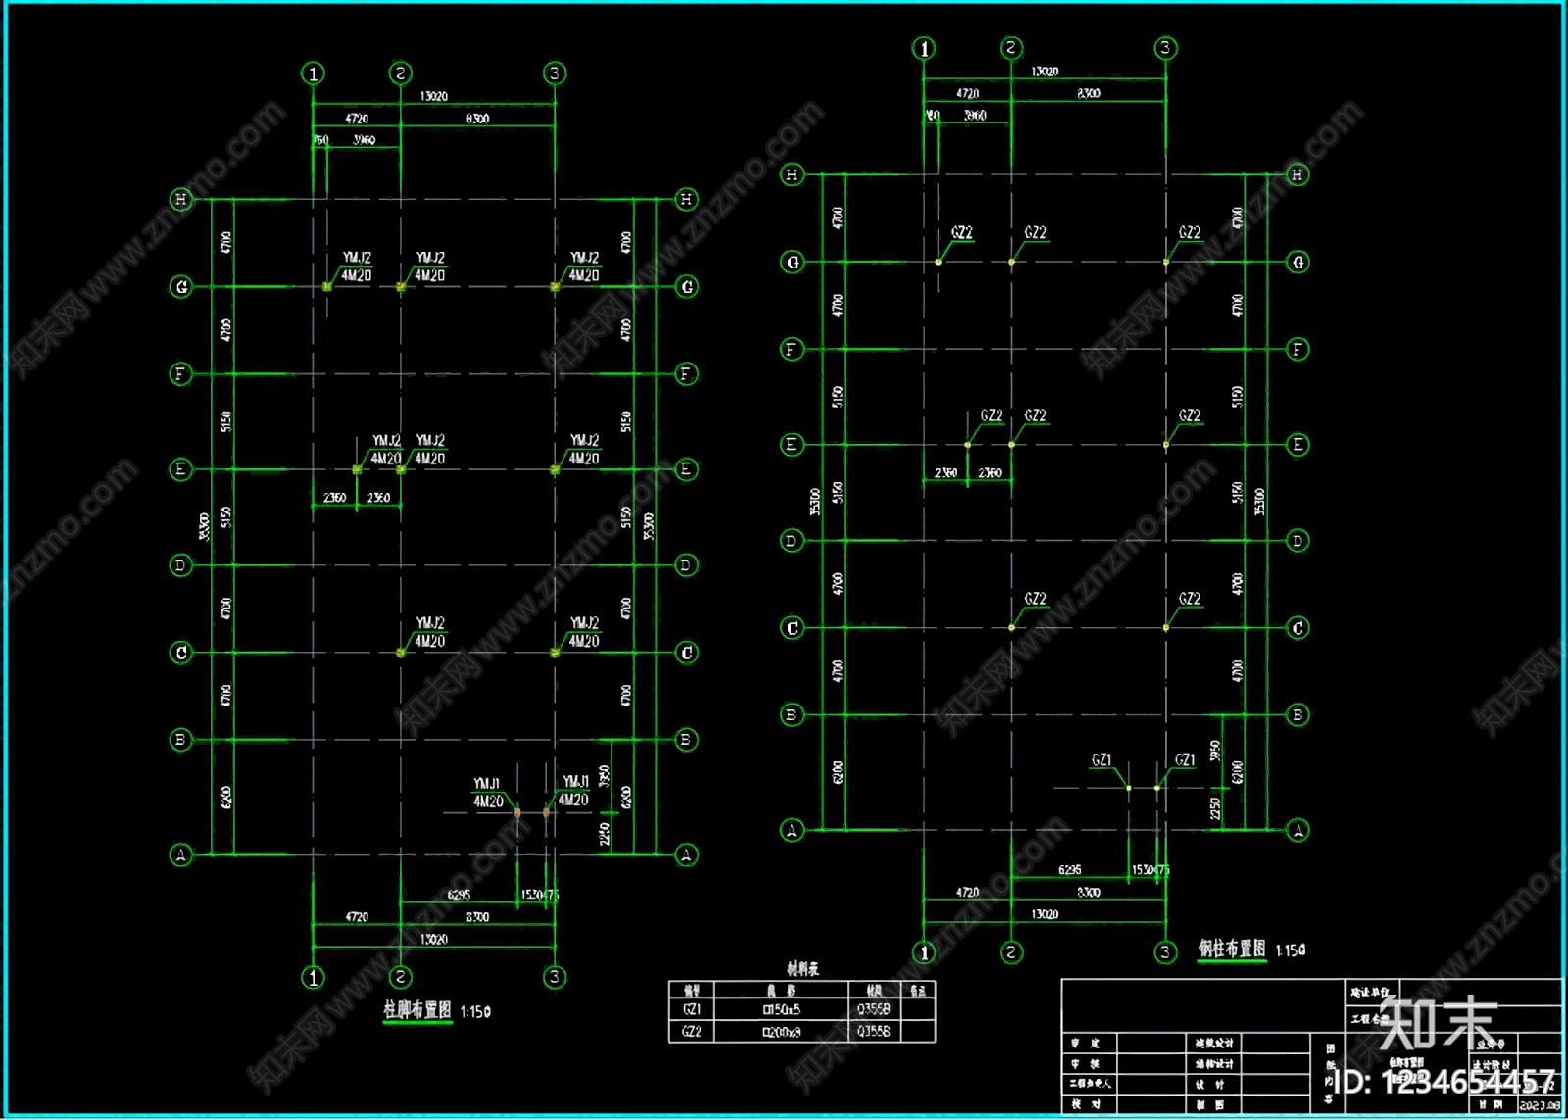Click the 3960 dimension in 柱脚布置图

364,140
